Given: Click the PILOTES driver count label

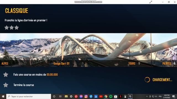Looking at the screenshot, I should 167,64.
